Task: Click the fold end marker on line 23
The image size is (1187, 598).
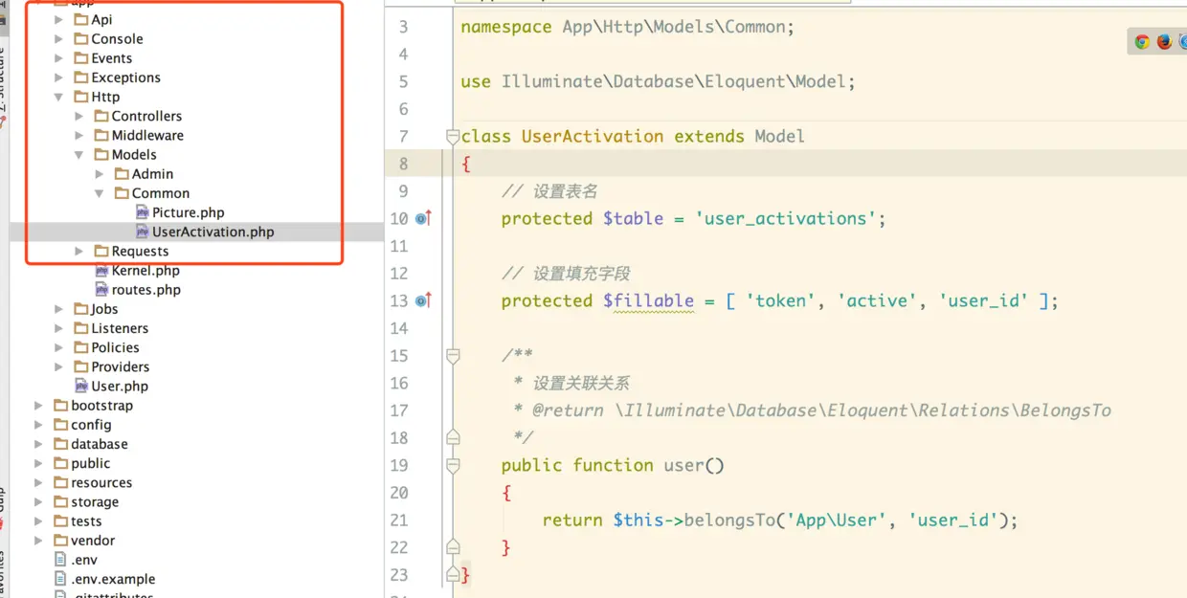Action: 453,574
